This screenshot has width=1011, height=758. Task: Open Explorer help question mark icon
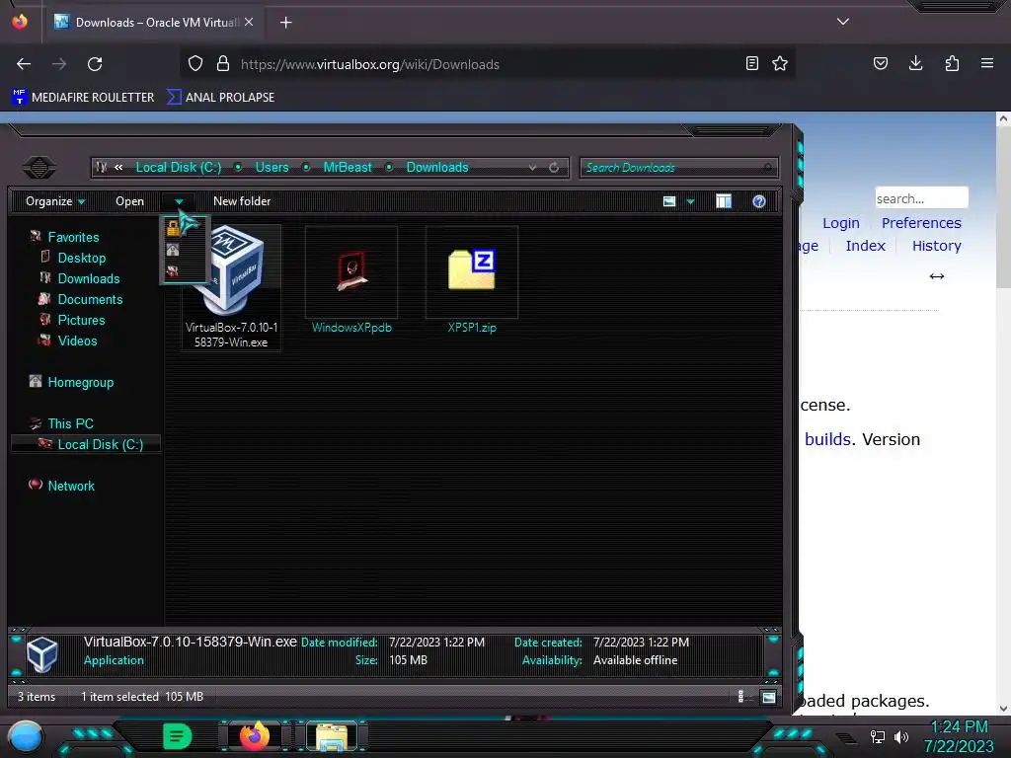coord(759,201)
